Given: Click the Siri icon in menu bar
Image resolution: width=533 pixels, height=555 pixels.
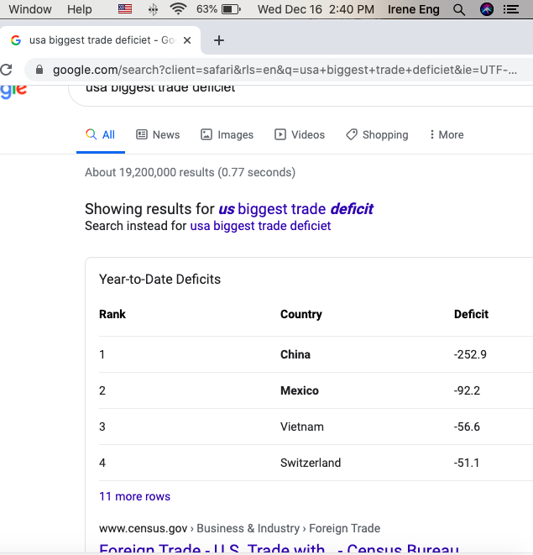Looking at the screenshot, I should pyautogui.click(x=487, y=9).
